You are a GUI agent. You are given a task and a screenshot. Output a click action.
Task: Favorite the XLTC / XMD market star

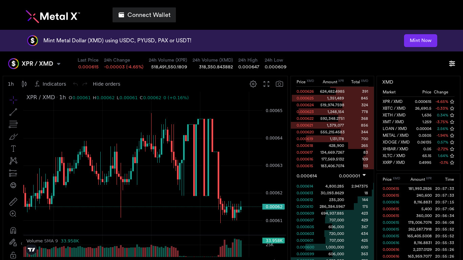click(x=452, y=156)
